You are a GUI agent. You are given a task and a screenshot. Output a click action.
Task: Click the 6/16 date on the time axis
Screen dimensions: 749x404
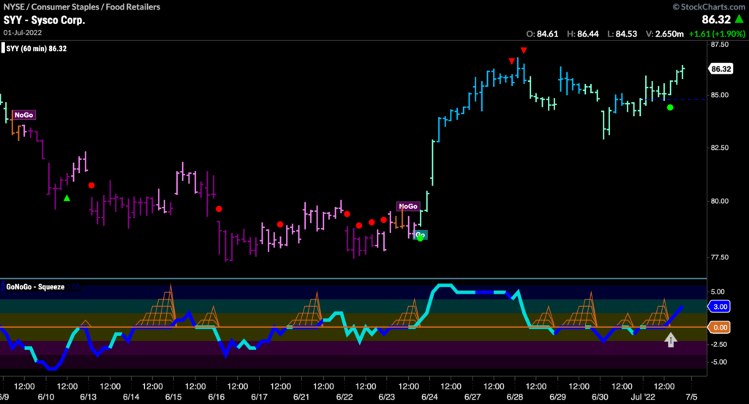pyautogui.click(x=217, y=397)
